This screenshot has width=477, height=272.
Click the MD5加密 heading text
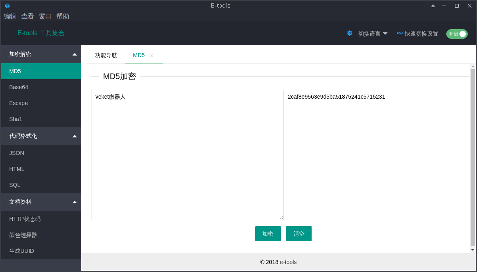coord(119,76)
